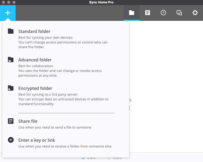Click the upload speed indicator in status bar
Screen dimensions: 203x162
(115, 158)
